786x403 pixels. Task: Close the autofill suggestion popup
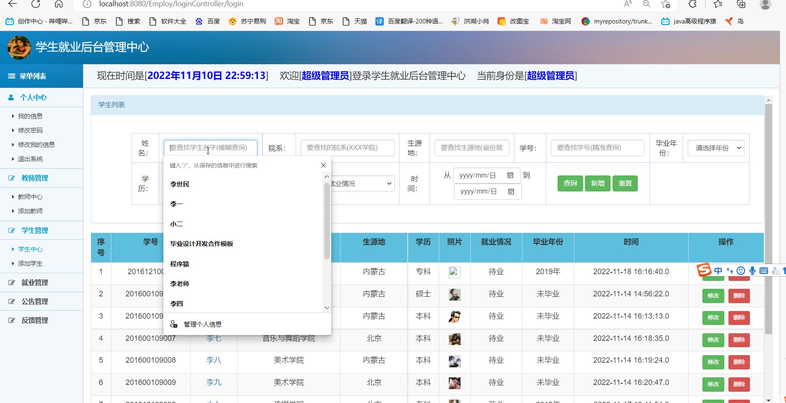click(x=323, y=165)
